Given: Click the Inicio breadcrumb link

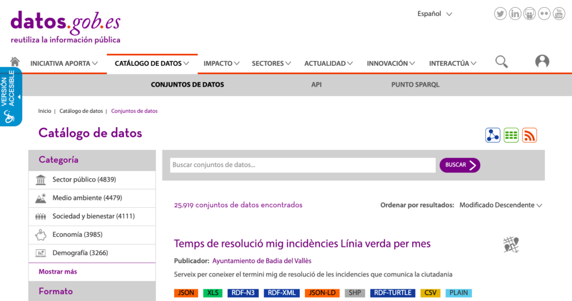Looking at the screenshot, I should 45,111.
